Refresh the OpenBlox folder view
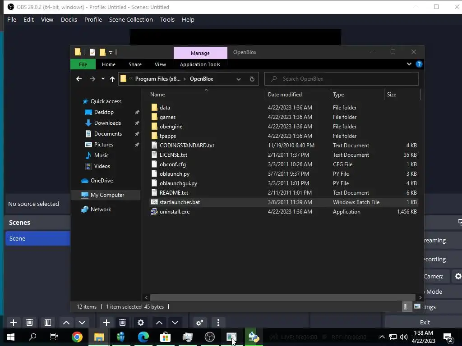 point(252,79)
